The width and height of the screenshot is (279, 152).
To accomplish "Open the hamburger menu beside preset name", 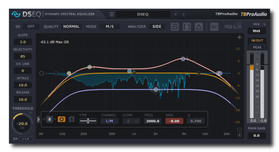I will 112,14.
